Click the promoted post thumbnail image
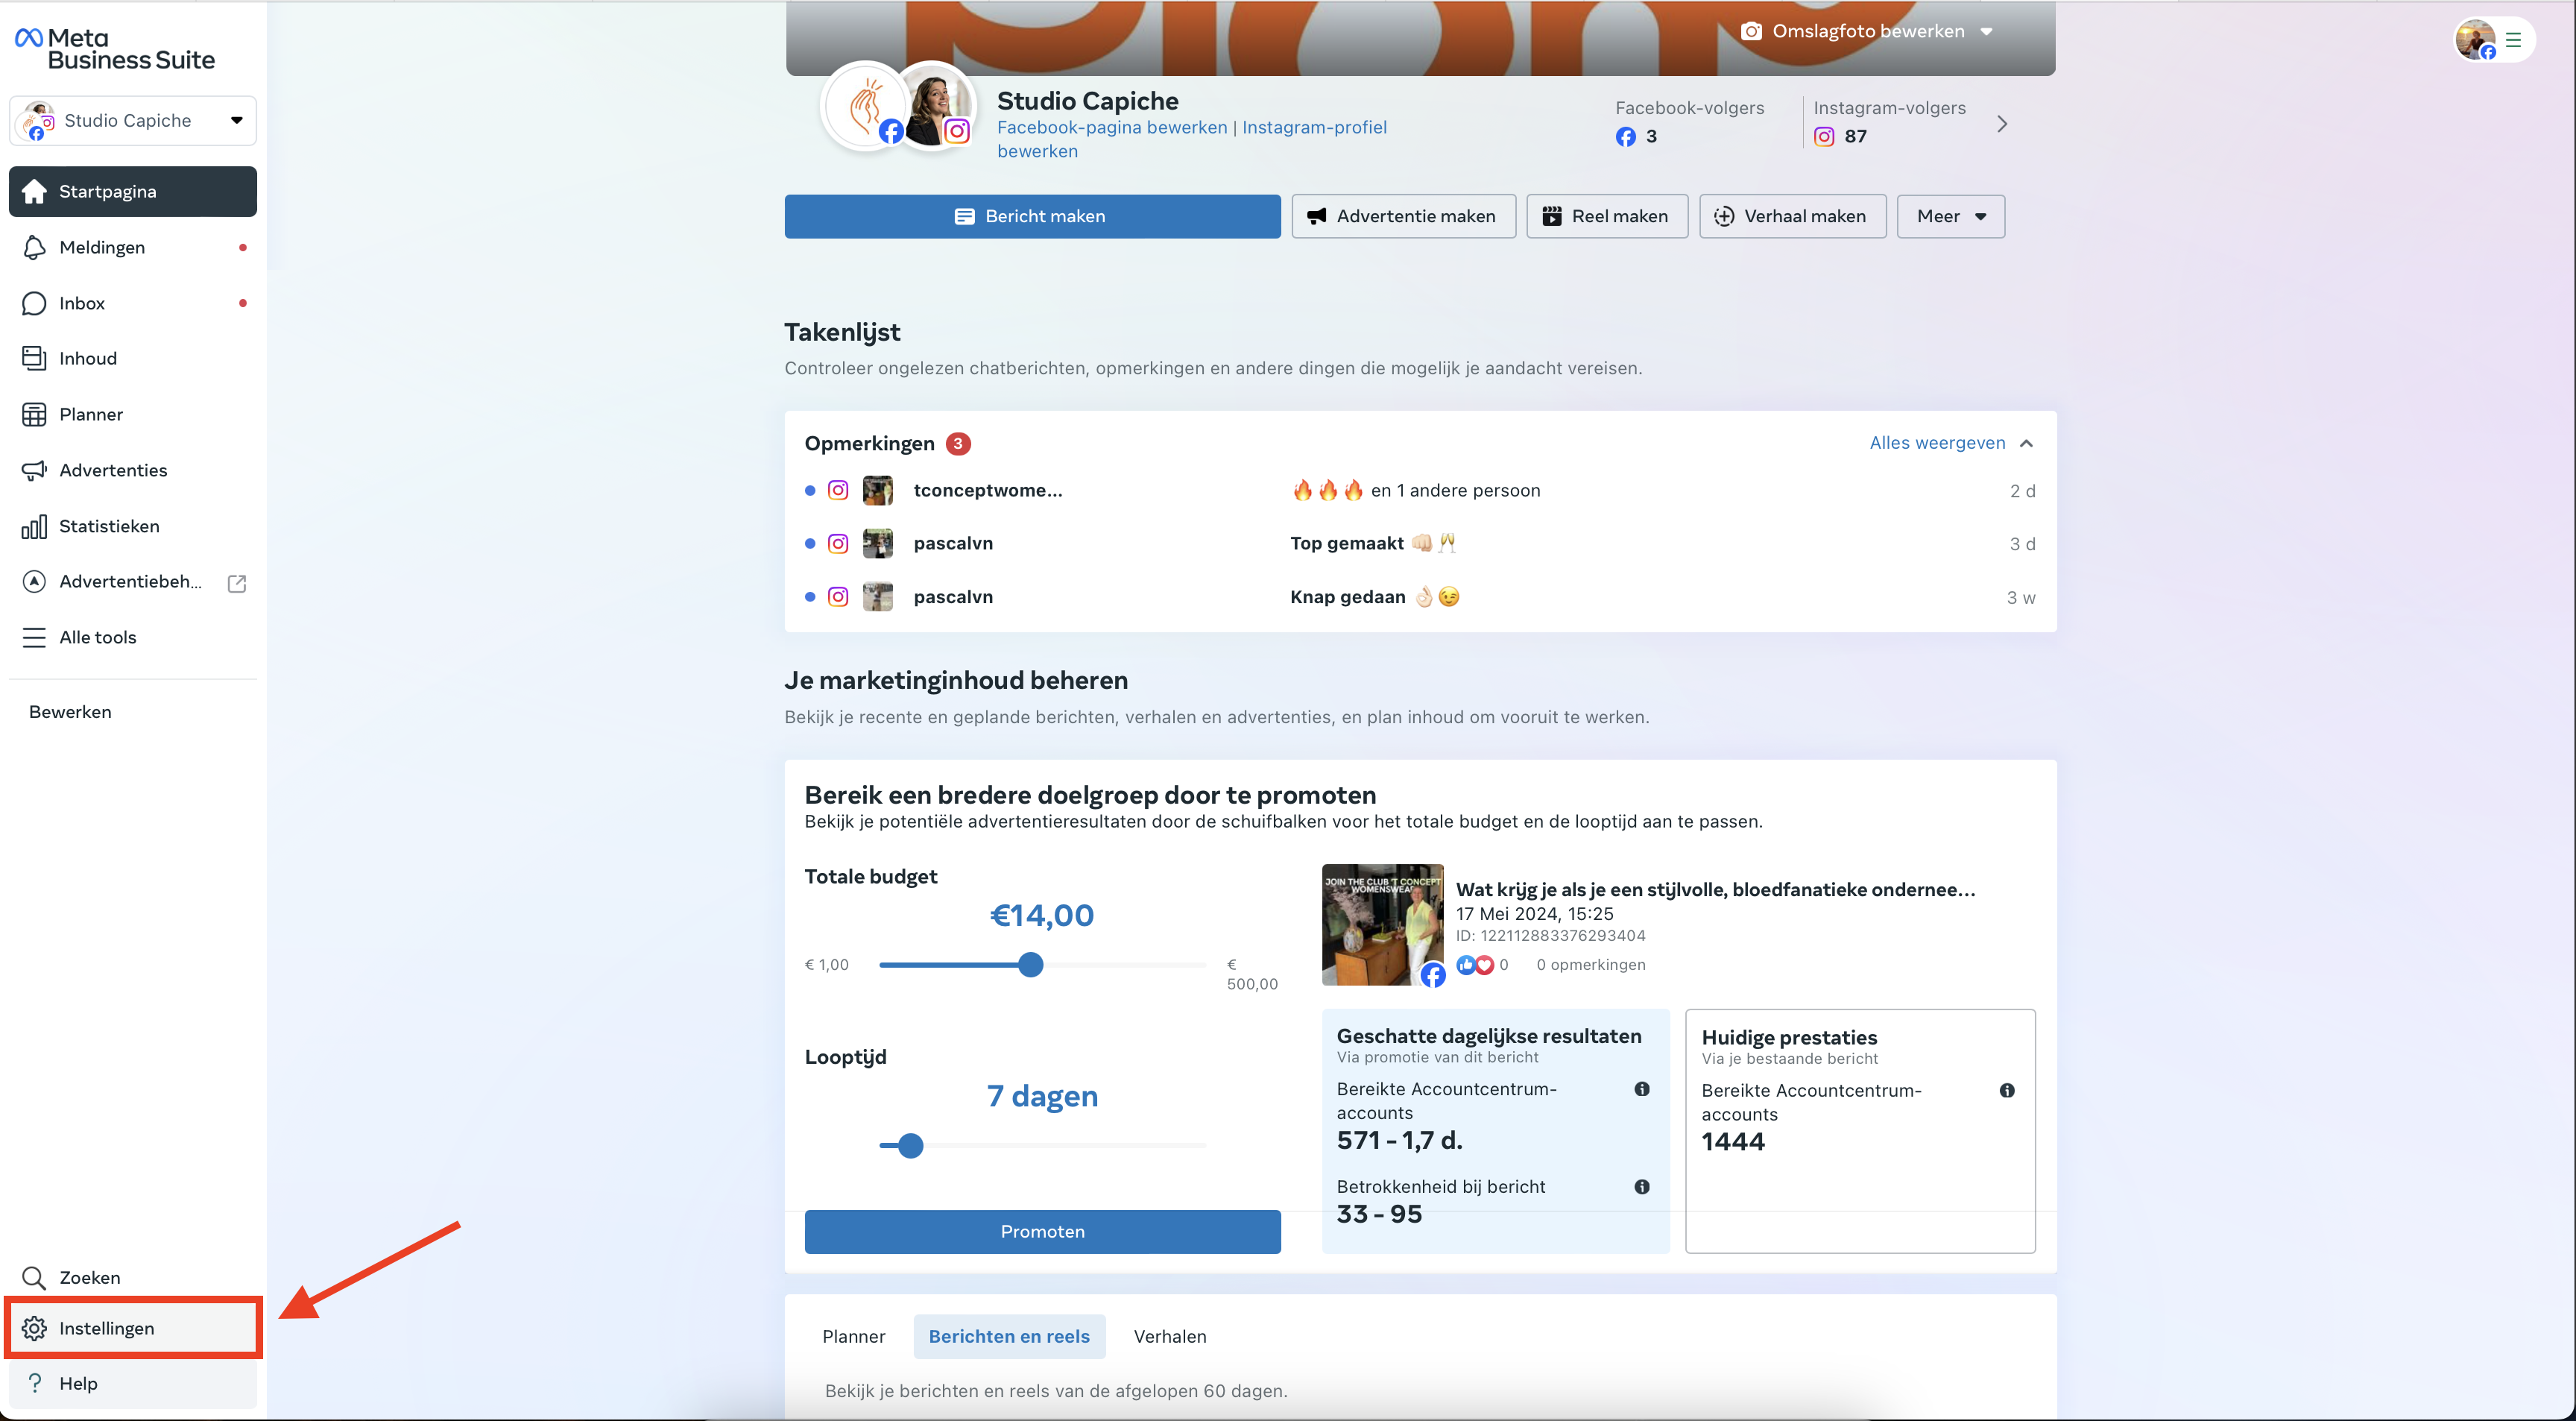This screenshot has height=1421, width=2576. point(1383,925)
